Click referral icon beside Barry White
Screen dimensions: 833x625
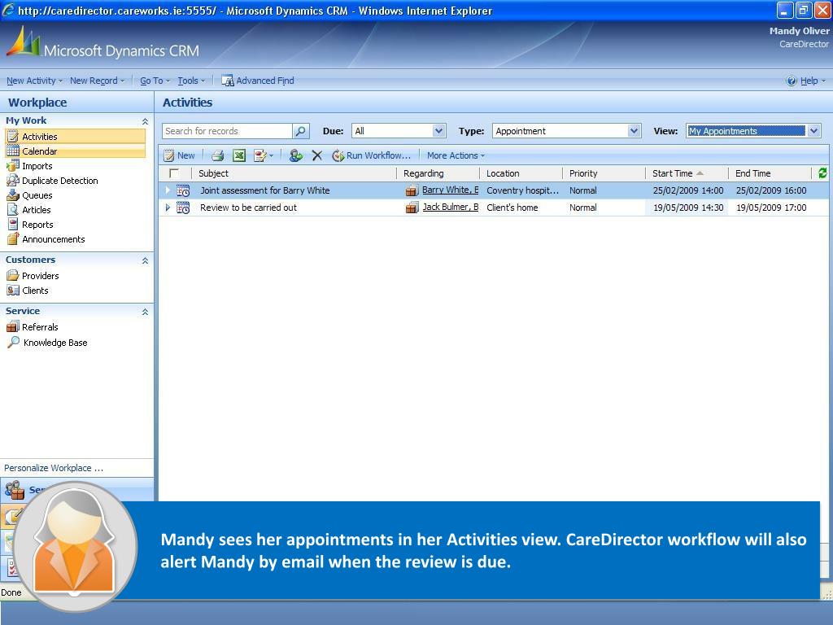pos(412,190)
